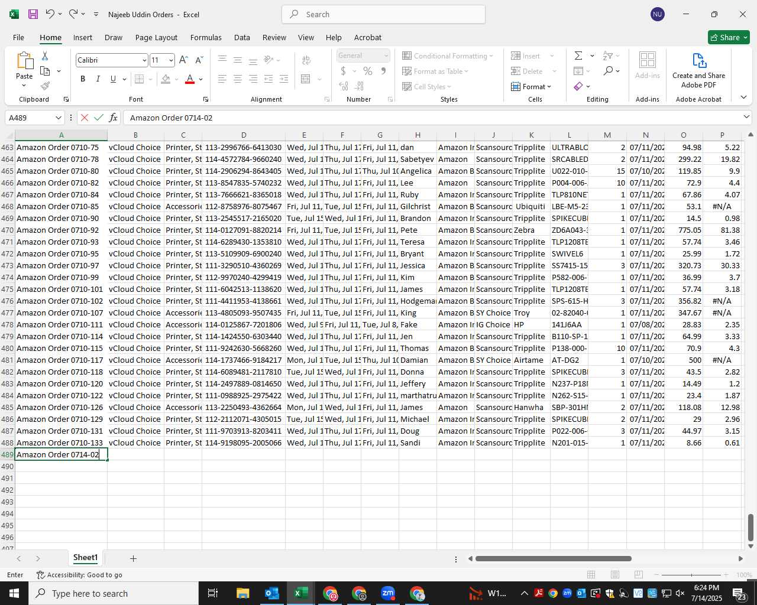This screenshot has width=757, height=605.
Task: Toggle Underline formatting
Action: click(x=113, y=79)
